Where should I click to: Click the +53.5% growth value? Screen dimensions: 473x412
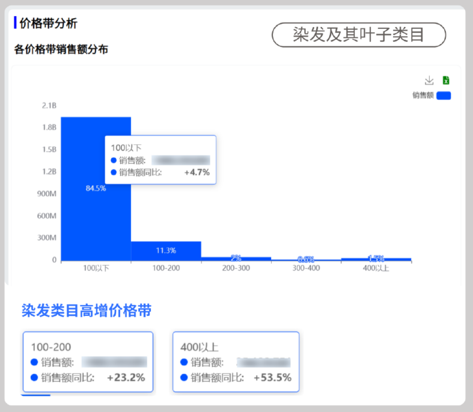coord(272,378)
